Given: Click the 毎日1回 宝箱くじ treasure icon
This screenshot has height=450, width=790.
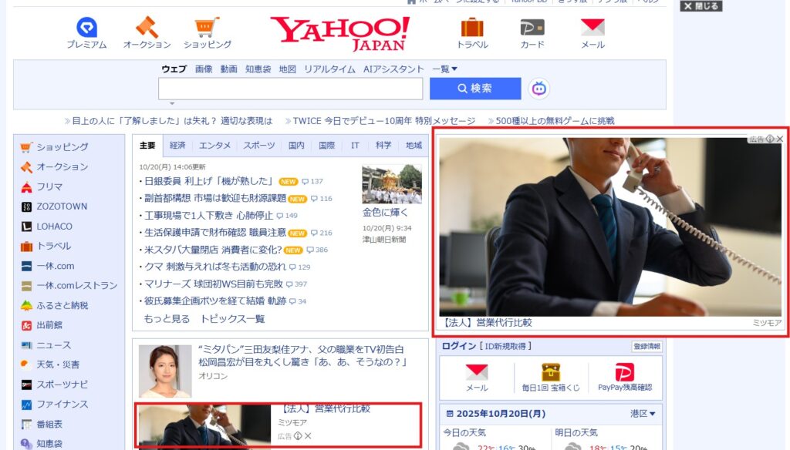Looking at the screenshot, I should click(x=551, y=374).
